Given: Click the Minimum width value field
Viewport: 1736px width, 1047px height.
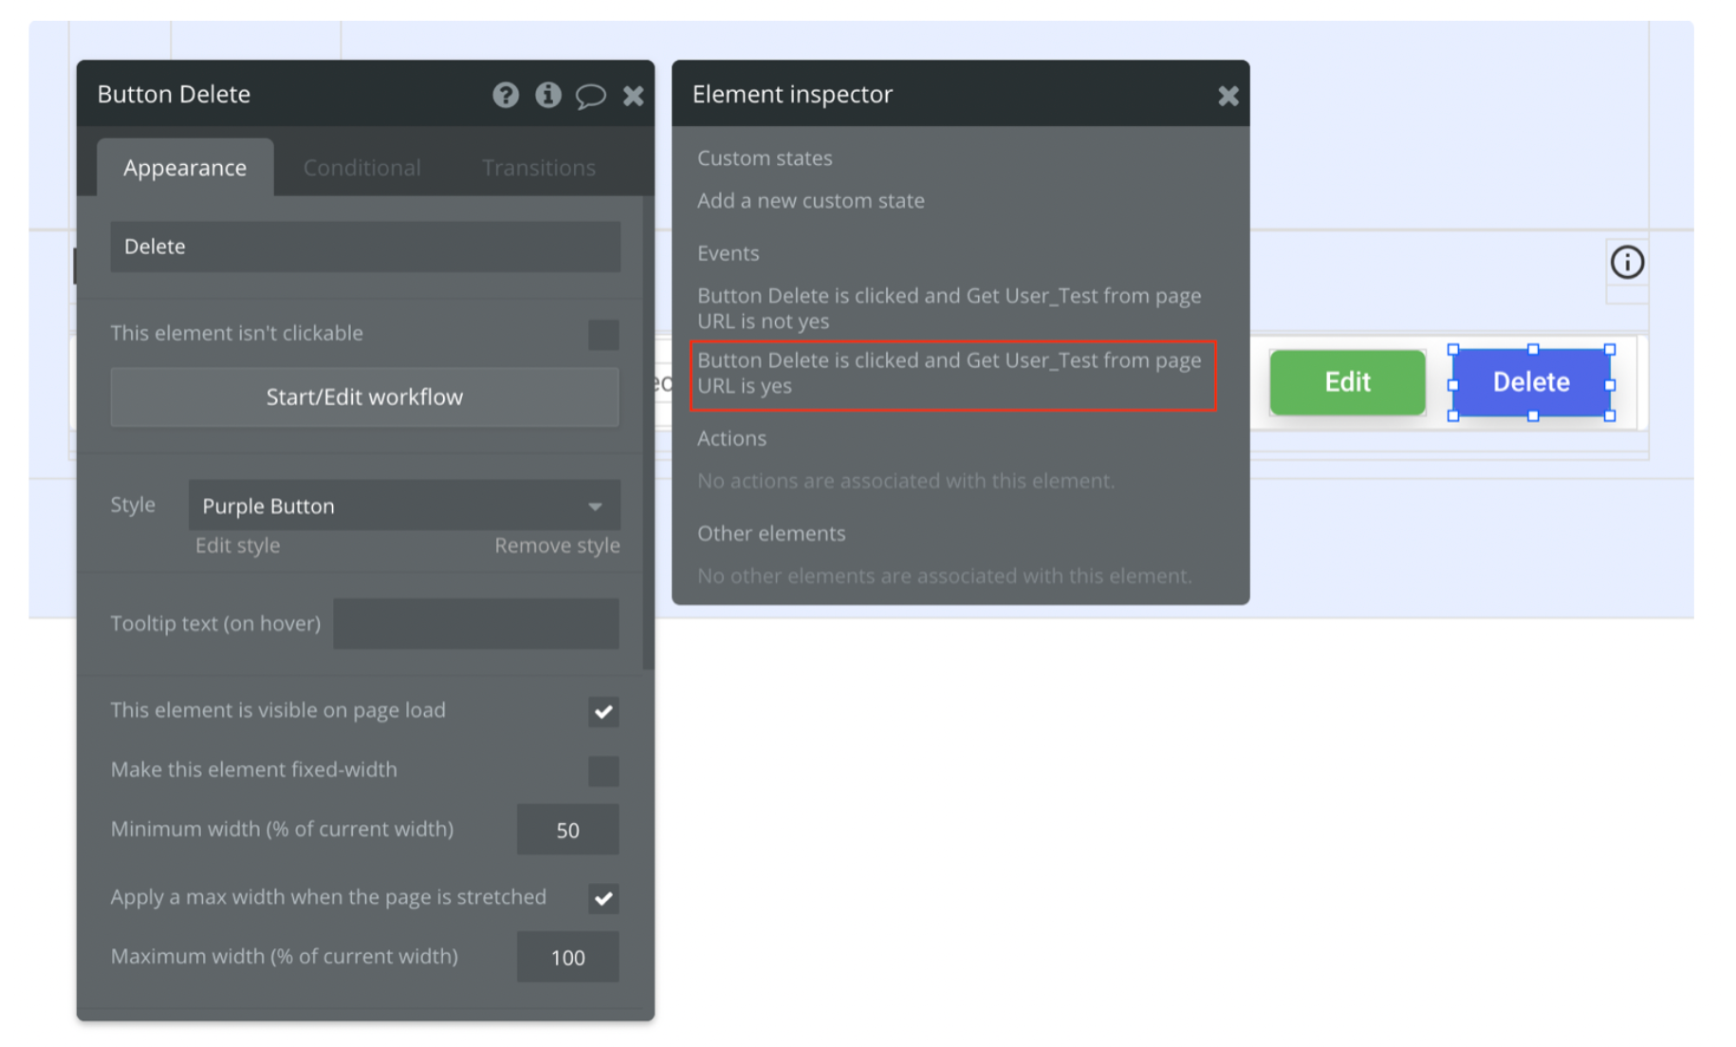Looking at the screenshot, I should [x=567, y=830].
